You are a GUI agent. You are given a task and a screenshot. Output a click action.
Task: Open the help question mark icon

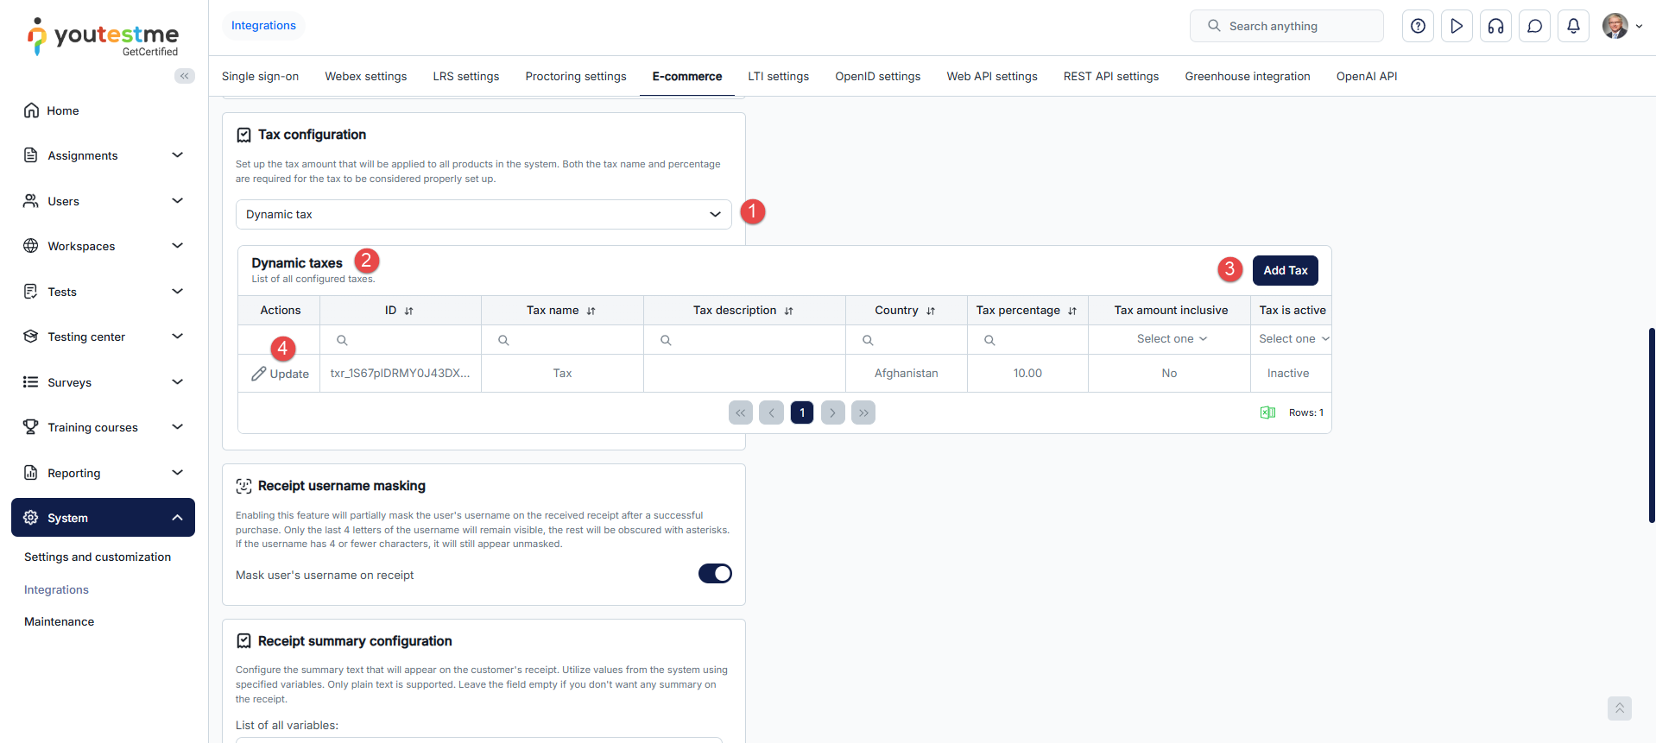point(1418,26)
